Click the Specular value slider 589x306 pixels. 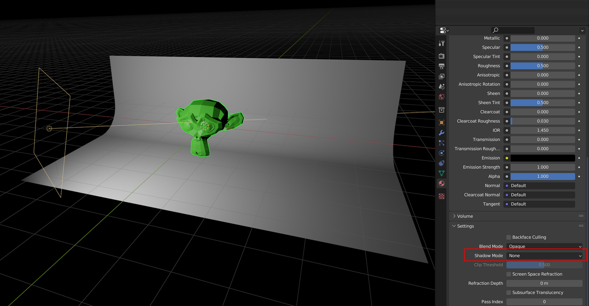pyautogui.click(x=543, y=47)
